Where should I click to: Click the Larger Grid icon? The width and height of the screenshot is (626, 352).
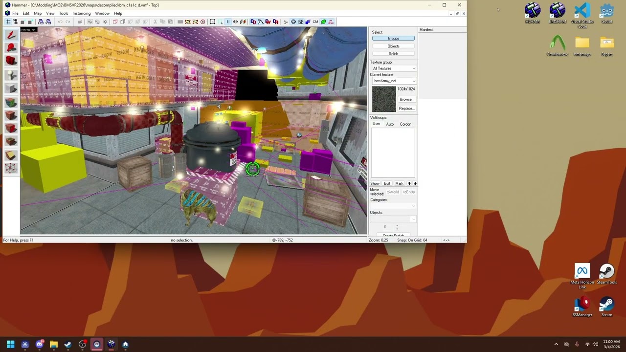(x=30, y=22)
